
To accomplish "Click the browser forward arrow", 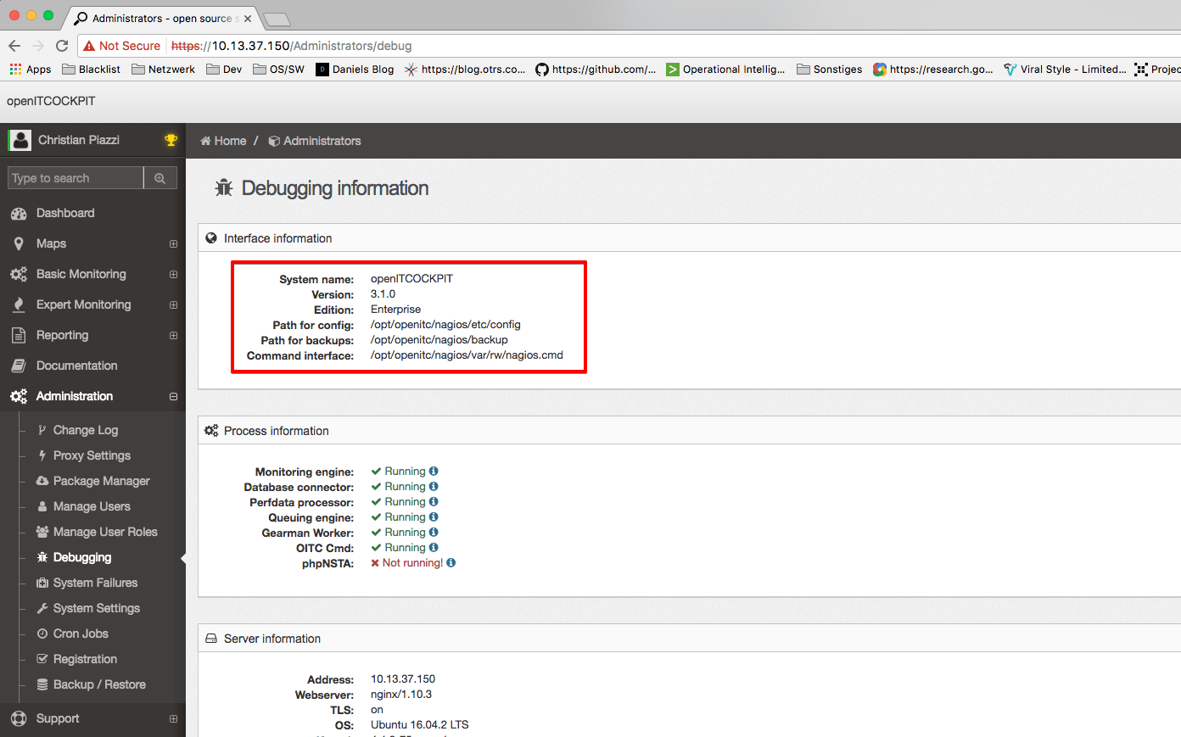I will 38,46.
